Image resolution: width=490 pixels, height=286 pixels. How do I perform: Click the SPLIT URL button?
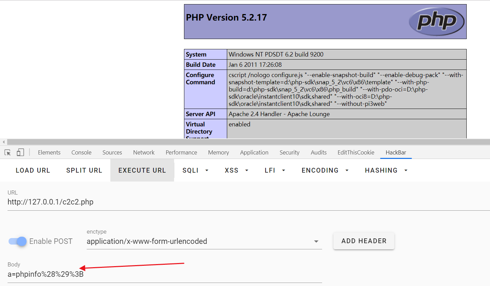pos(84,170)
